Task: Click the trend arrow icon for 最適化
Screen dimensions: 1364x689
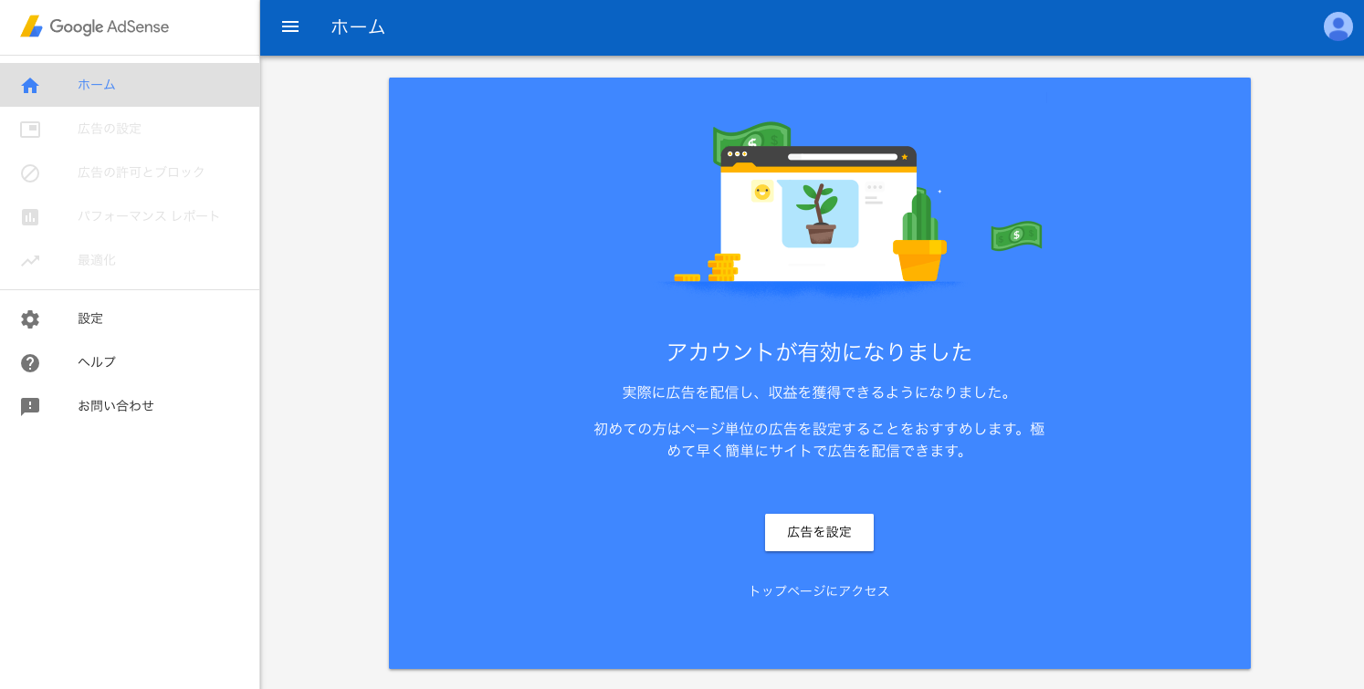Action: pyautogui.click(x=30, y=260)
